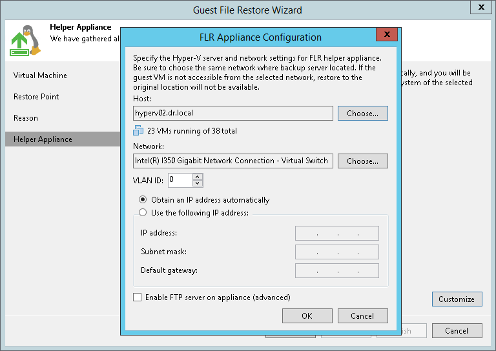496x351 pixels.
Task: Go to the Restore Point step
Action: point(36,97)
